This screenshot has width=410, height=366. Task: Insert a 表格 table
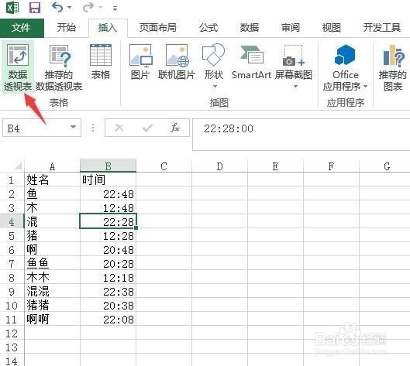coord(101,63)
